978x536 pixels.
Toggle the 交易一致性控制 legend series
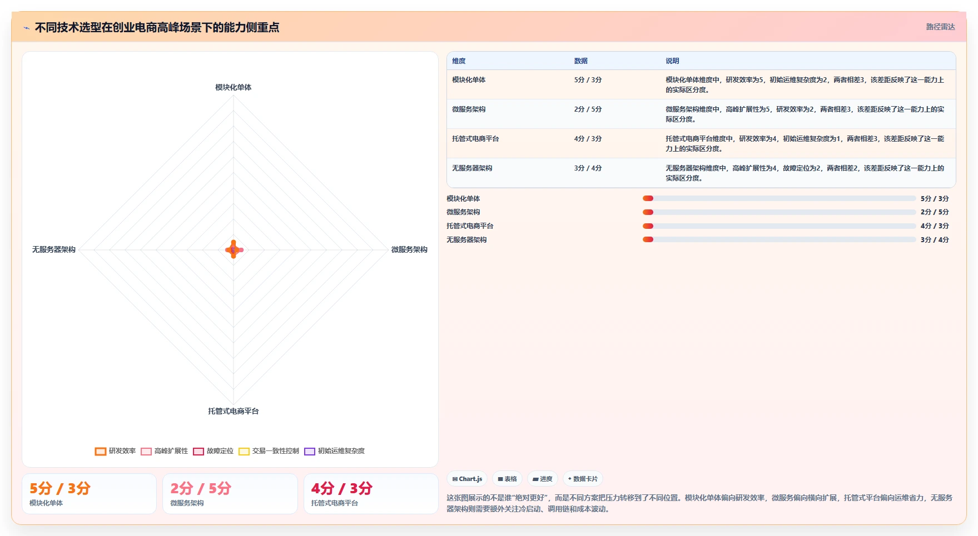click(x=269, y=451)
